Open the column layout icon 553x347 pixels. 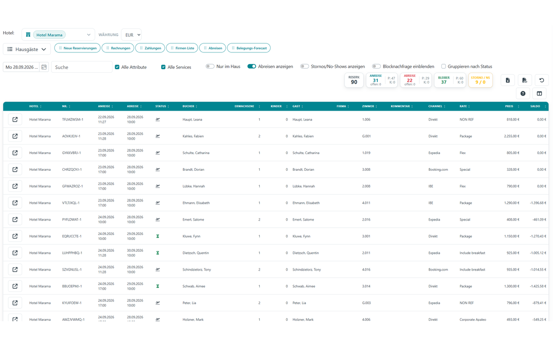539,94
